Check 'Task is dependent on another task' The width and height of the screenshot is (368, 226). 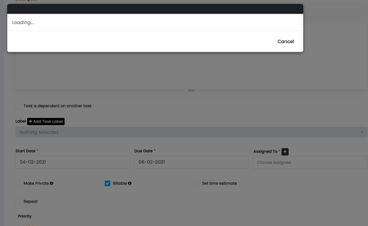tap(18, 106)
